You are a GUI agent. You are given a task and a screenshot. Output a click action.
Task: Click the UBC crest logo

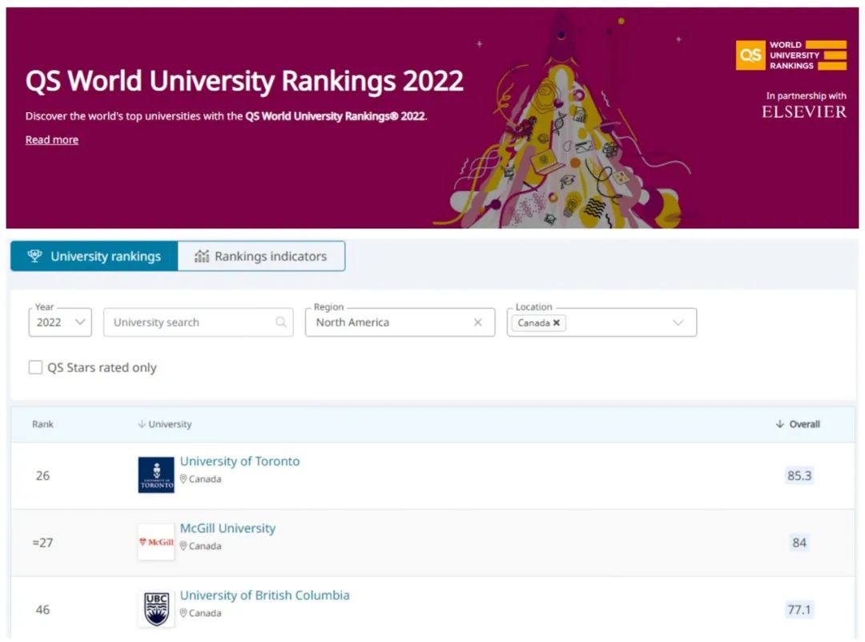point(155,609)
